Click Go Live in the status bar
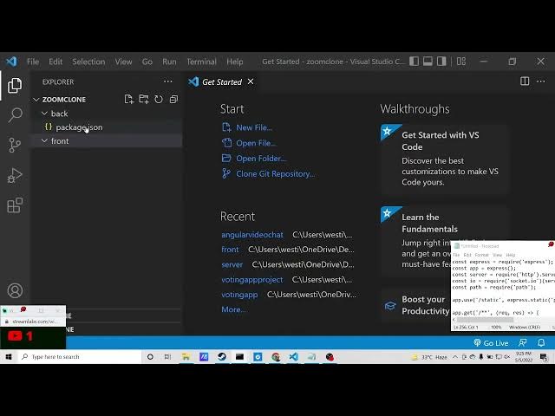This screenshot has width=555, height=416. coord(491,343)
